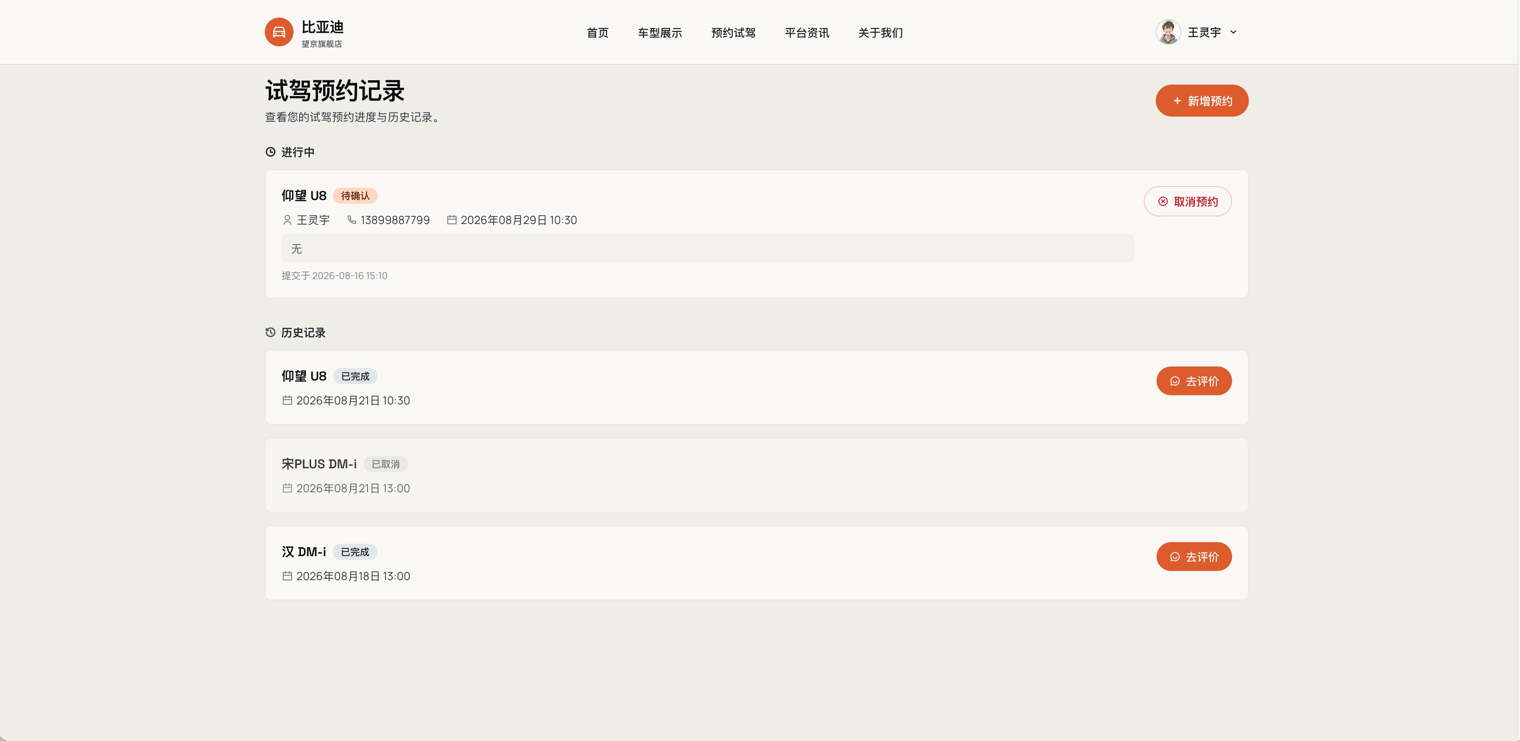Click the 已取消 badge on 宋PLUS DM-i

tap(385, 464)
